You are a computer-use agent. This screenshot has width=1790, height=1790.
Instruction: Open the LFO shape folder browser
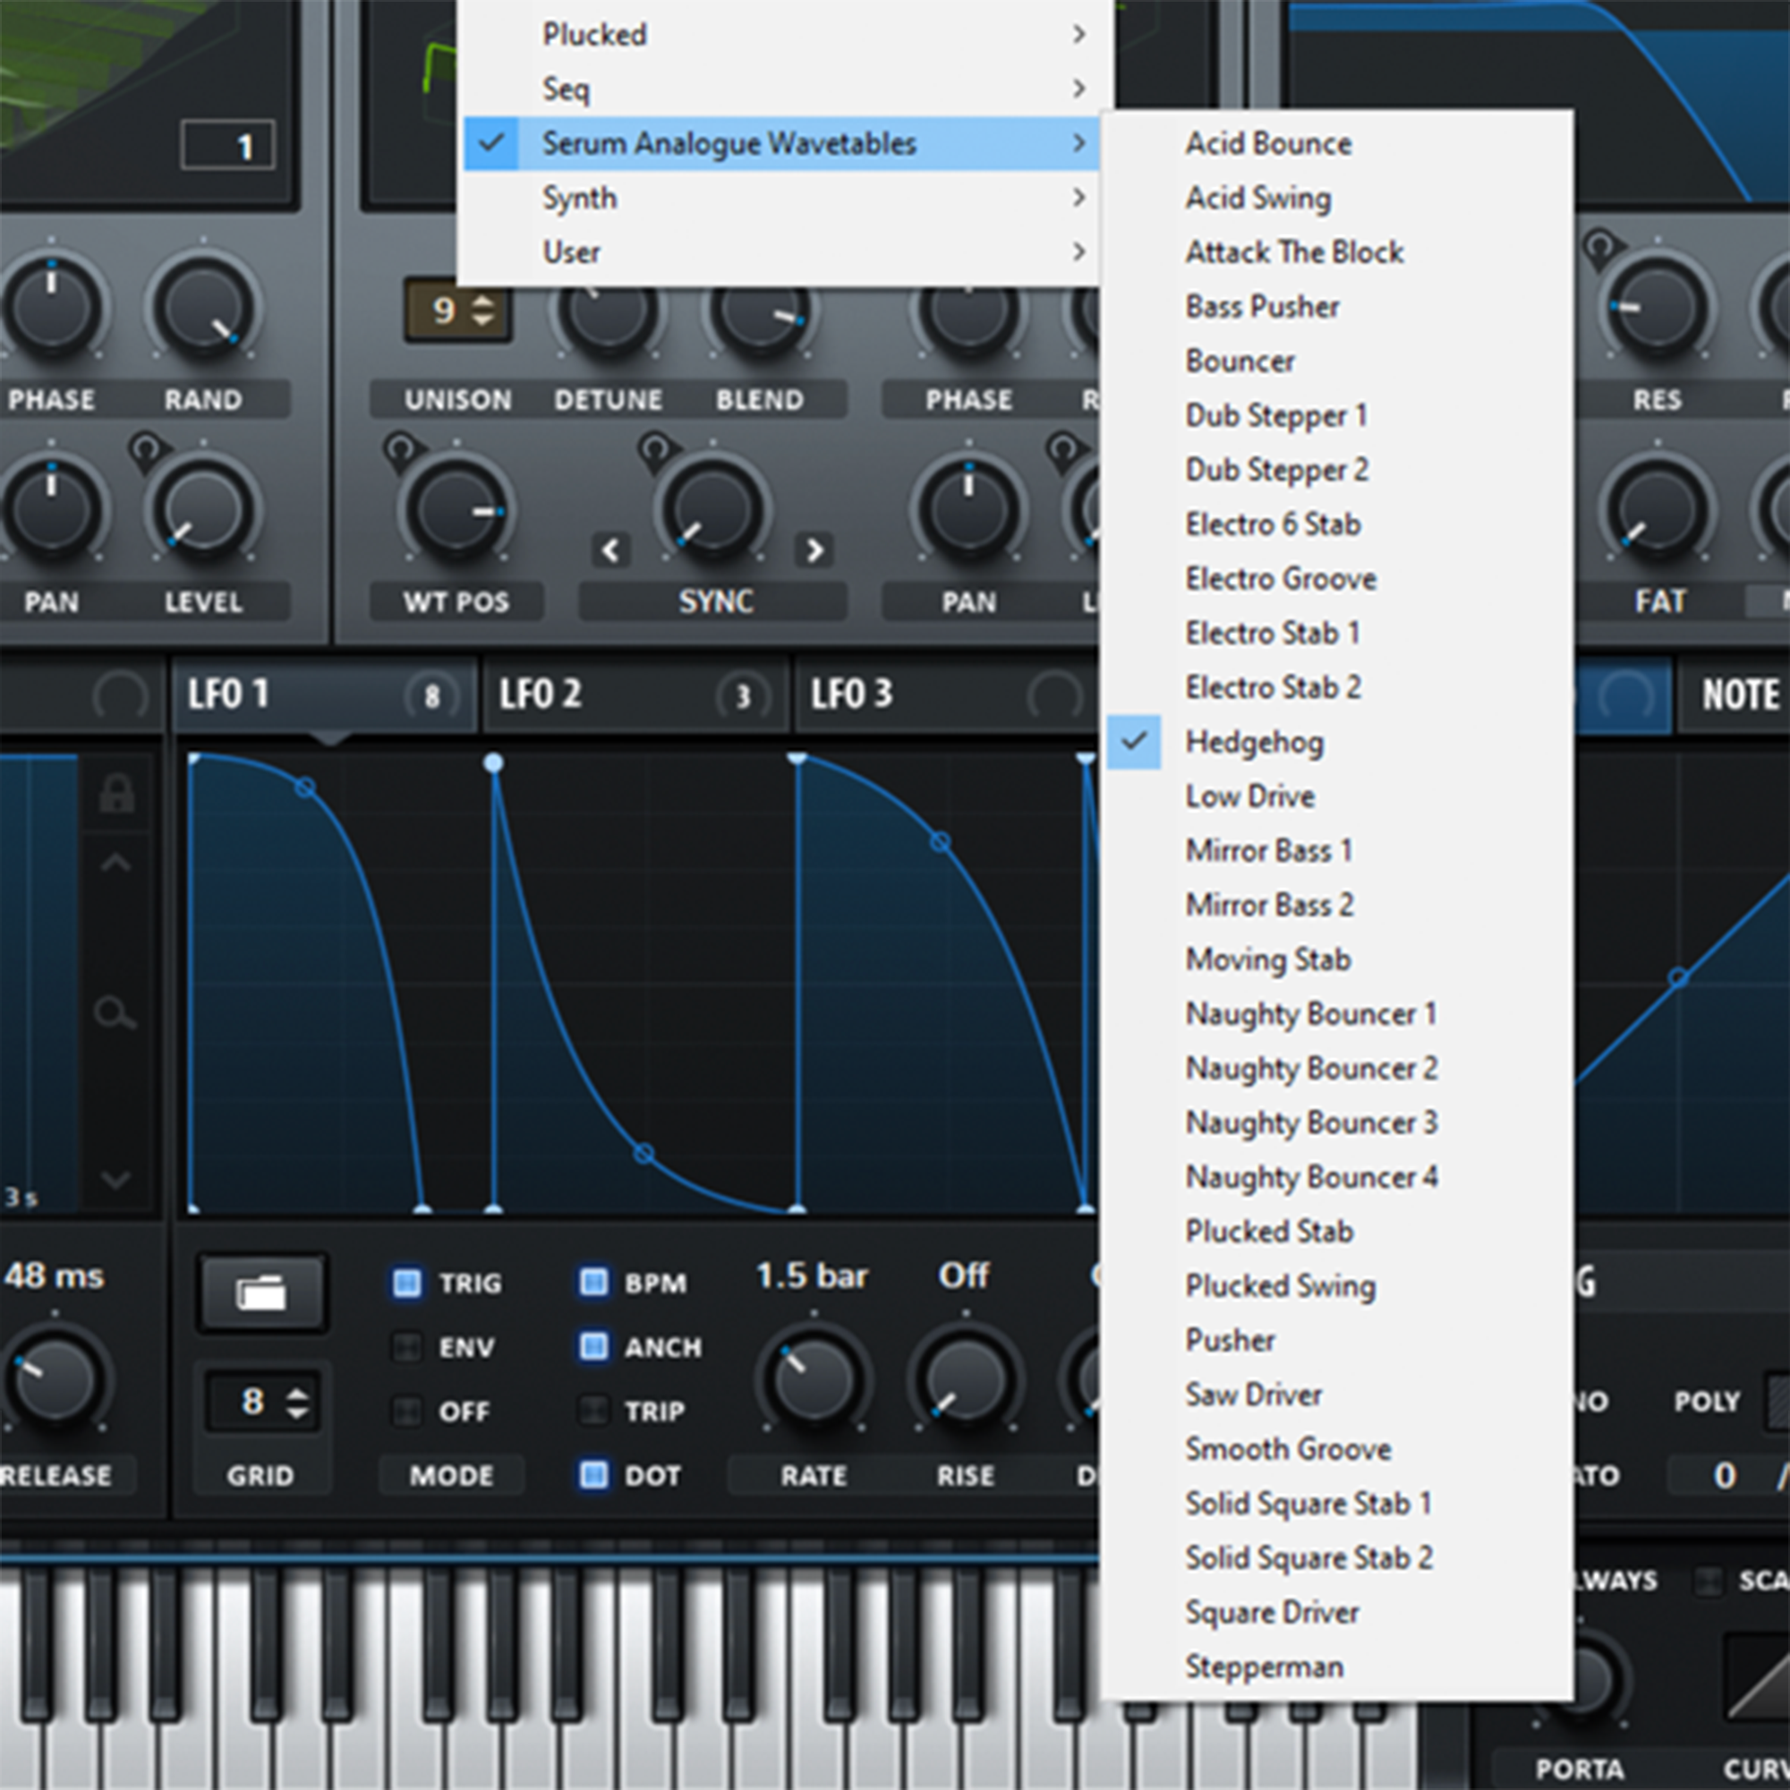click(261, 1292)
